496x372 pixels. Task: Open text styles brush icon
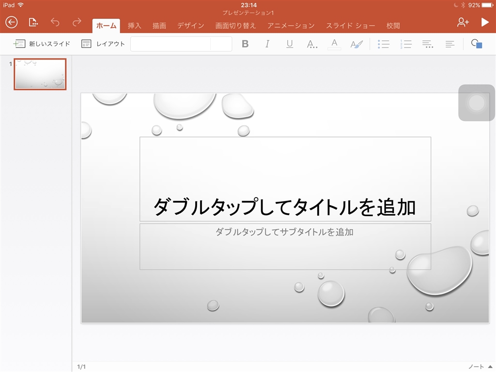coord(356,44)
